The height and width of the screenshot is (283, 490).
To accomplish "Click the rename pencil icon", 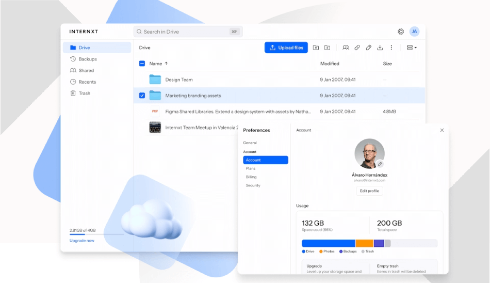I will point(368,48).
